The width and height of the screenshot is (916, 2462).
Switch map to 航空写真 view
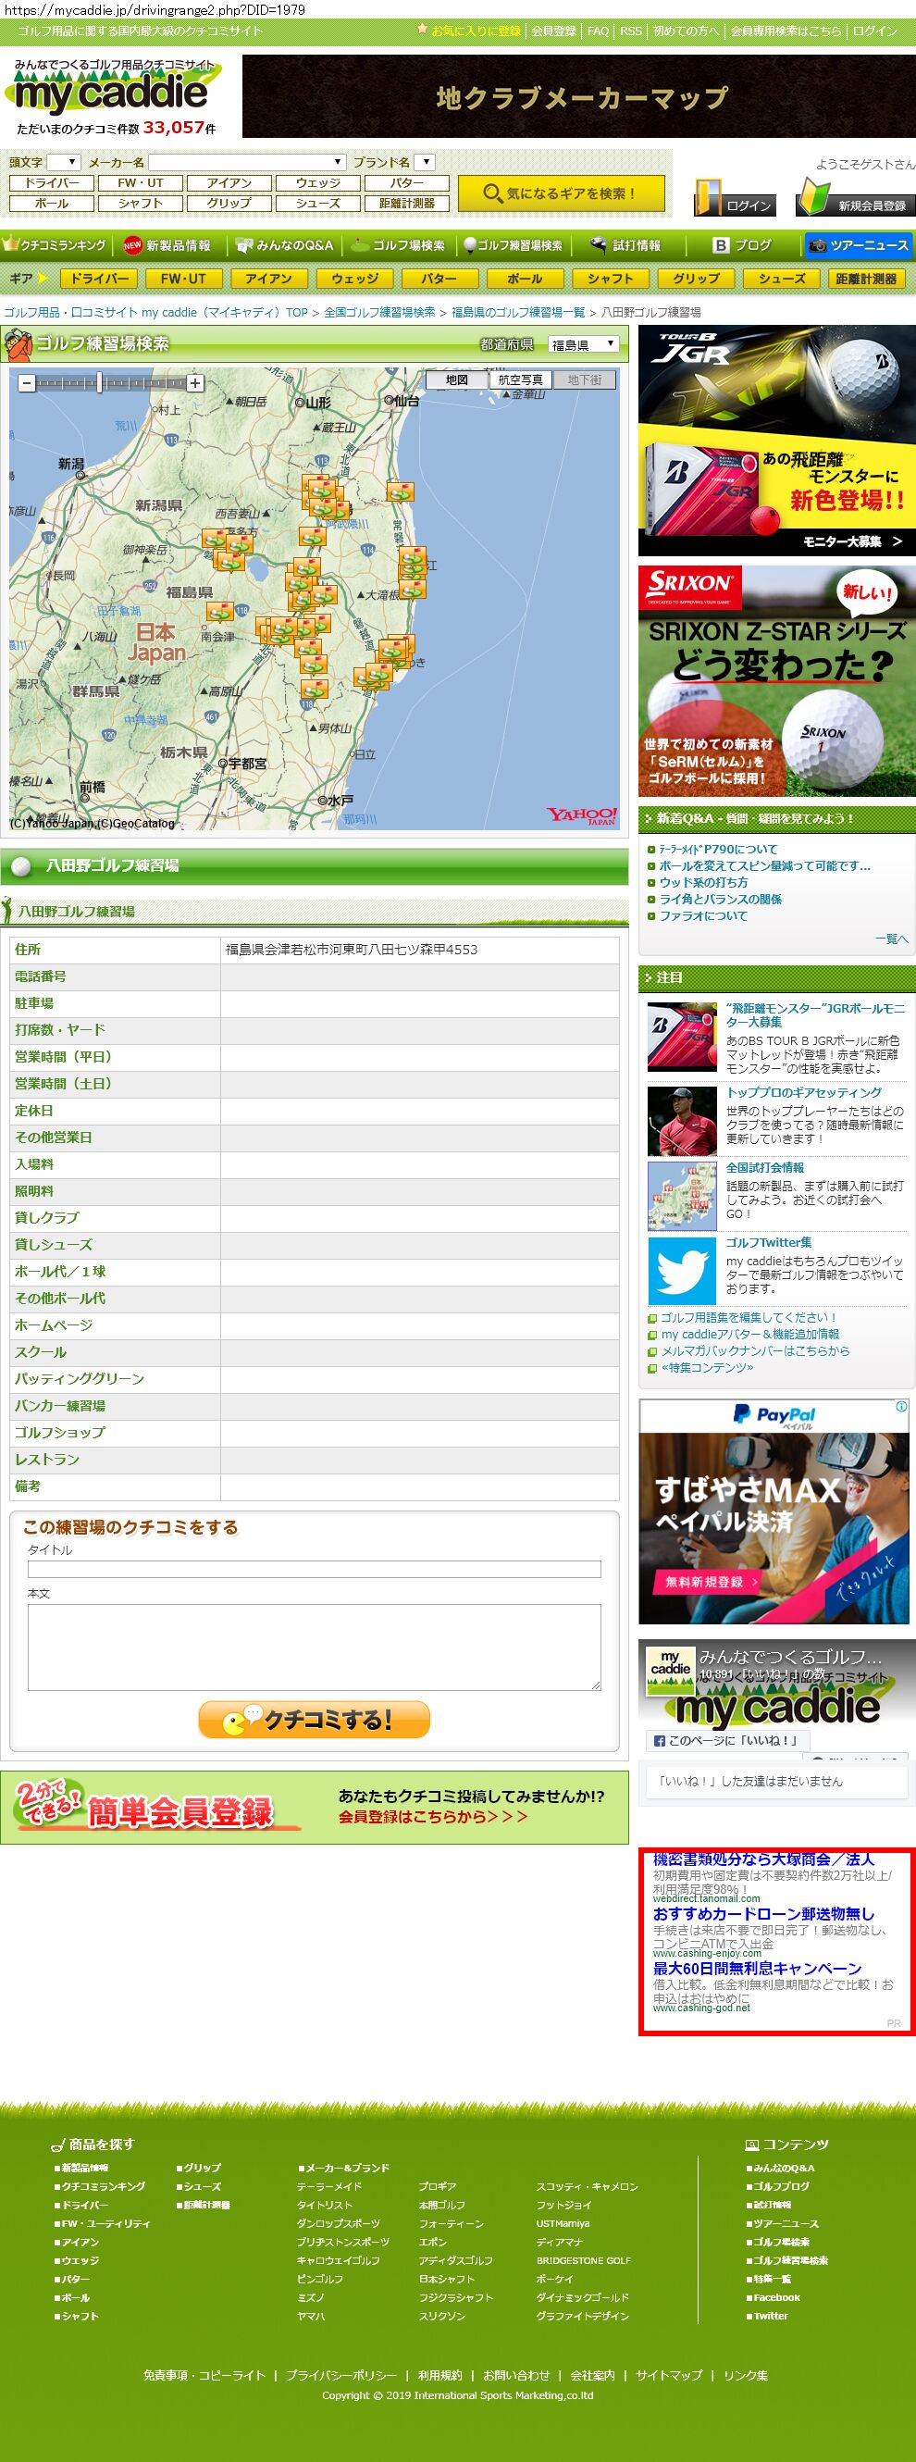coord(521,379)
